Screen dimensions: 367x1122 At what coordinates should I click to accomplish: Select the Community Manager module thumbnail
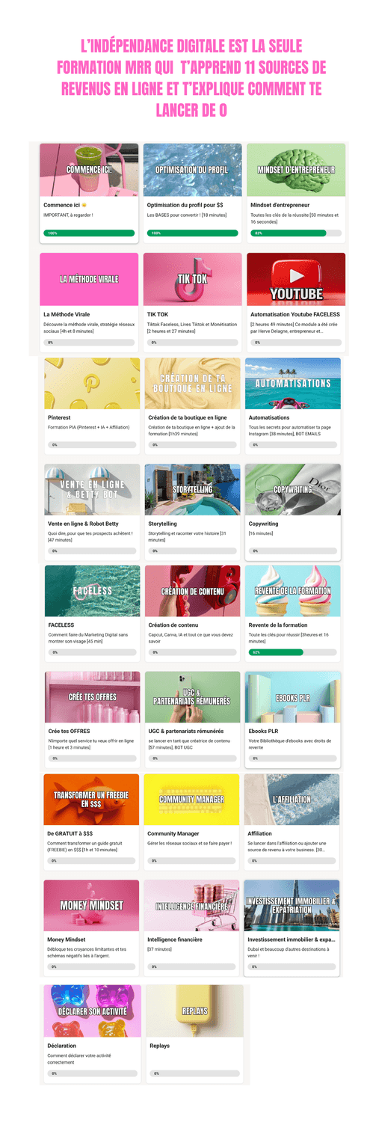[x=191, y=800]
